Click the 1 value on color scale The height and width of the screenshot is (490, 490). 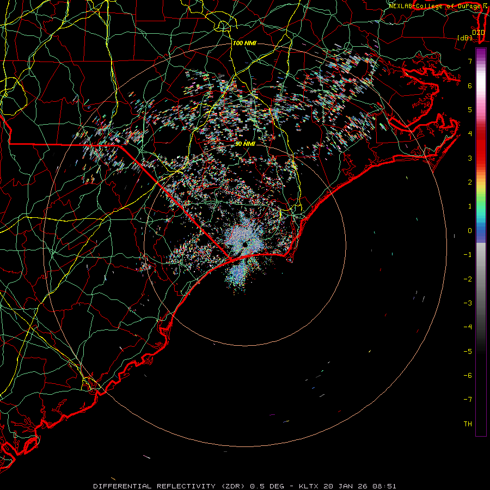click(x=470, y=206)
